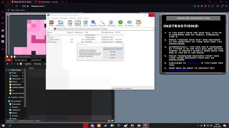Go up one level in WinRAR archive
This screenshot has width=229, height=128.
coord(49,29)
